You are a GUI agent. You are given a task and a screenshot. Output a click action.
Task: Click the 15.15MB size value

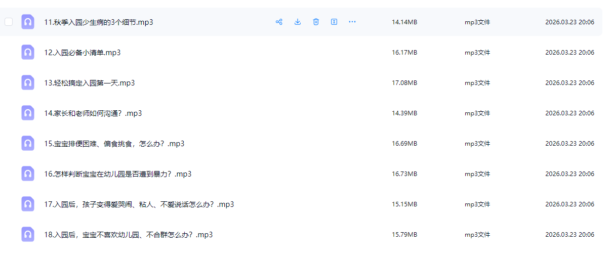(404, 204)
